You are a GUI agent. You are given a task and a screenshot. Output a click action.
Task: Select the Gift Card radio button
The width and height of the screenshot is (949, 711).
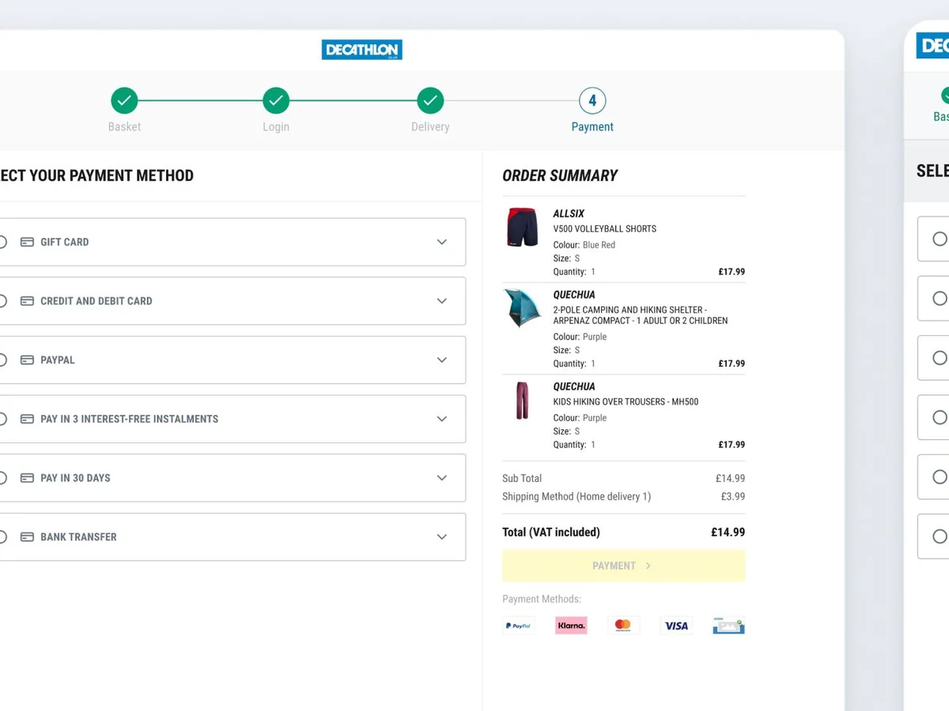pyautogui.click(x=2, y=242)
